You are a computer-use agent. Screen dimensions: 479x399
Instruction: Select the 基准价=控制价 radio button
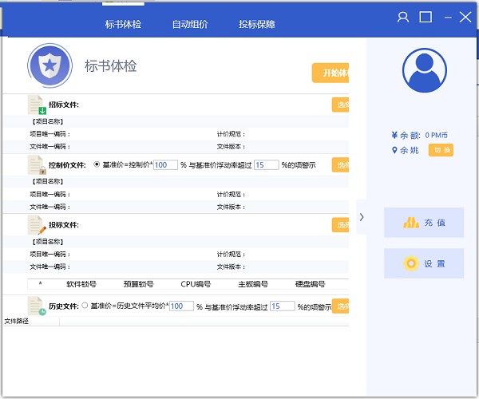(97, 164)
